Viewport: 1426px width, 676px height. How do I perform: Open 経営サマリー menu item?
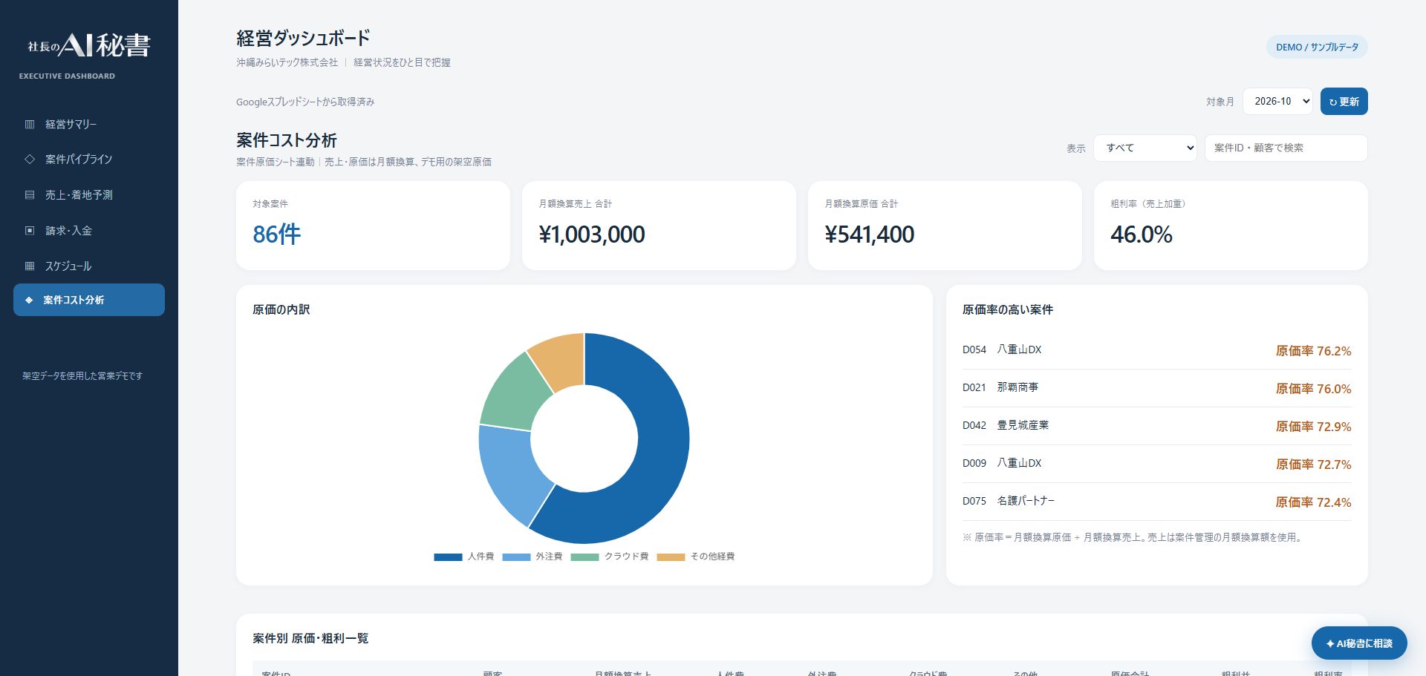coord(89,124)
